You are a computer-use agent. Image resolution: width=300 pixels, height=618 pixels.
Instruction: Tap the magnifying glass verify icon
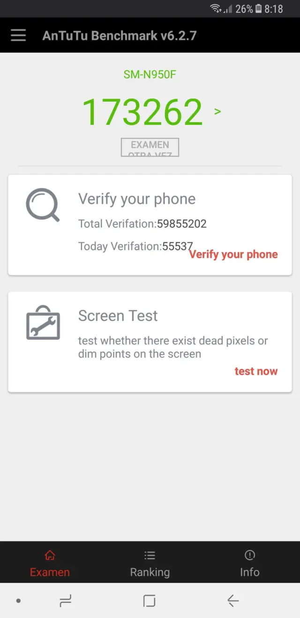(43, 205)
